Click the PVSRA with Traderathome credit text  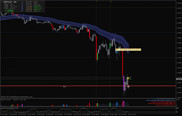(17, 97)
